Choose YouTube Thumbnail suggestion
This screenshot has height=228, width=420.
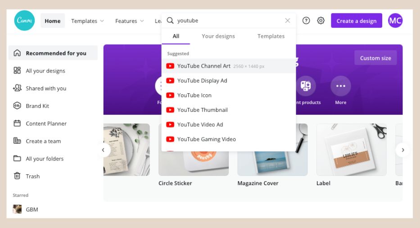[x=229, y=109]
